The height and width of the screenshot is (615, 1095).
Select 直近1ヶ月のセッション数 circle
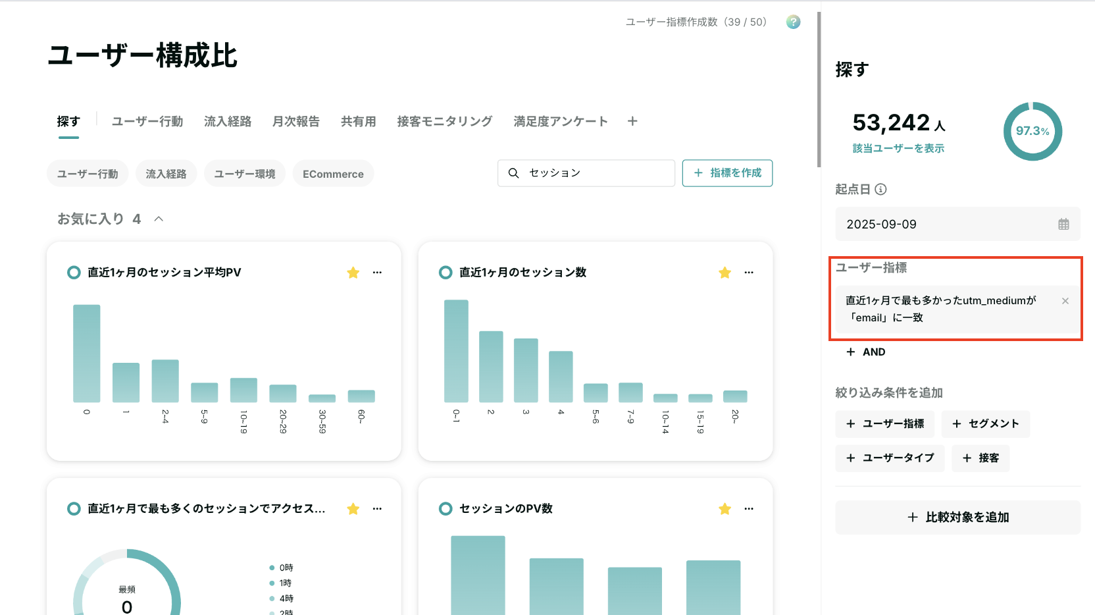(446, 273)
